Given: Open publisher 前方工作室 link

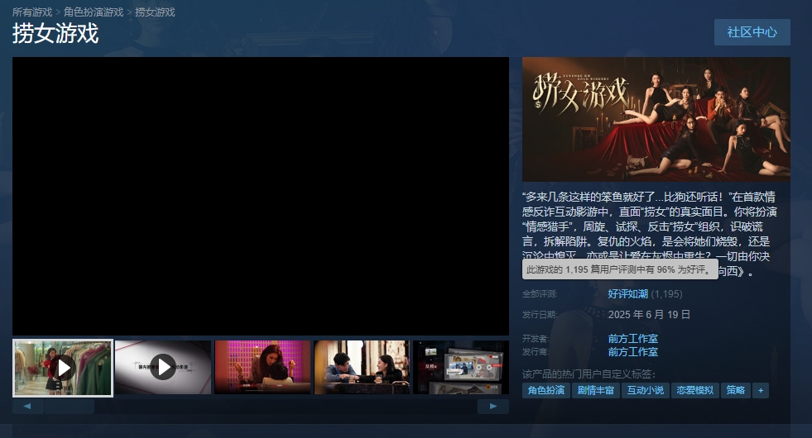Looking at the screenshot, I should click(632, 352).
